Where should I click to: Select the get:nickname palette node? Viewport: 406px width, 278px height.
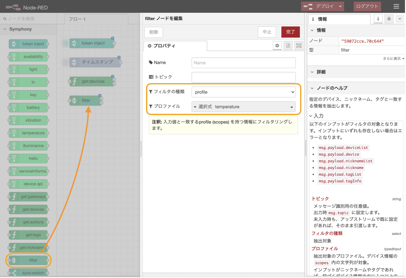(x=28, y=248)
